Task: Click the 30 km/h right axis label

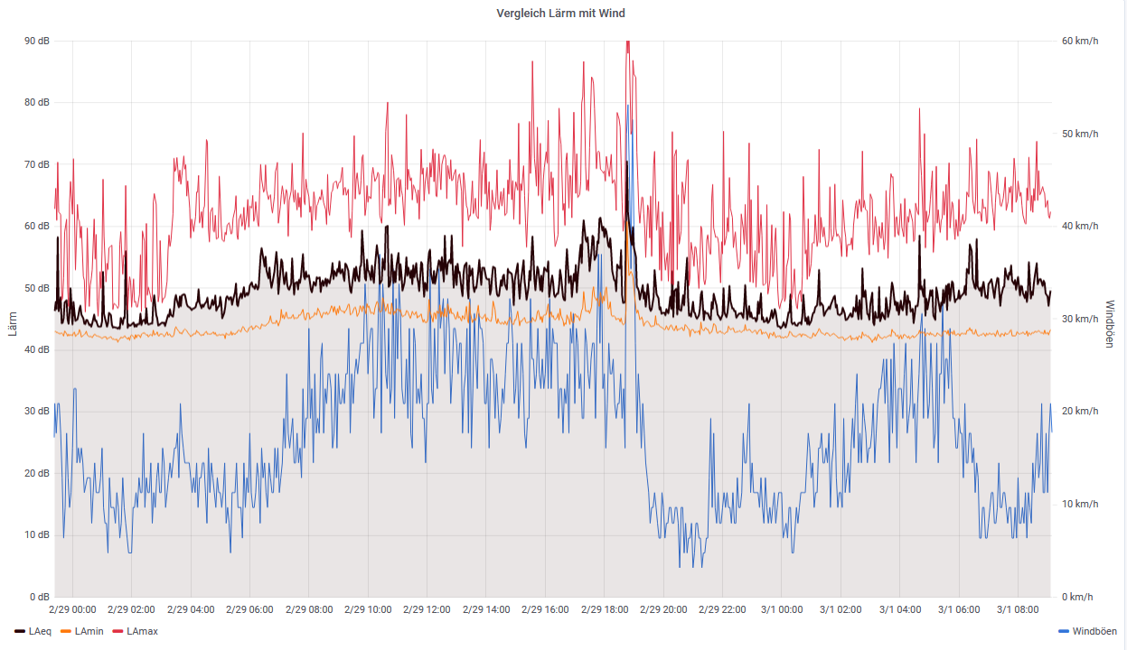Action: click(x=1079, y=319)
